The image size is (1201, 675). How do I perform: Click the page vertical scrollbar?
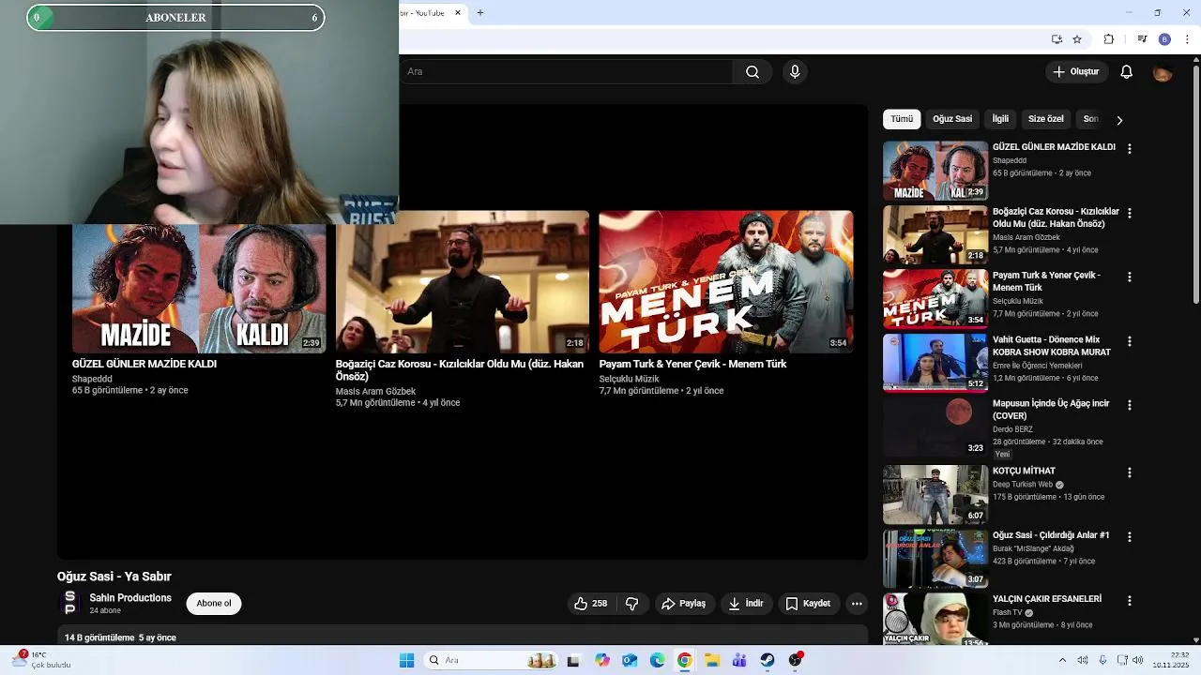(1195, 183)
